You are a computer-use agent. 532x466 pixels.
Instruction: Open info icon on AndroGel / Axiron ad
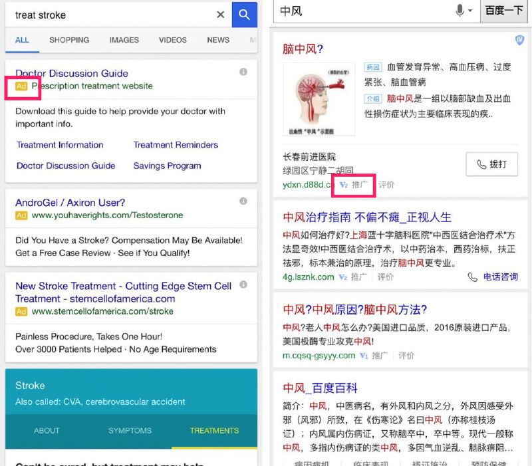pyautogui.click(x=243, y=201)
